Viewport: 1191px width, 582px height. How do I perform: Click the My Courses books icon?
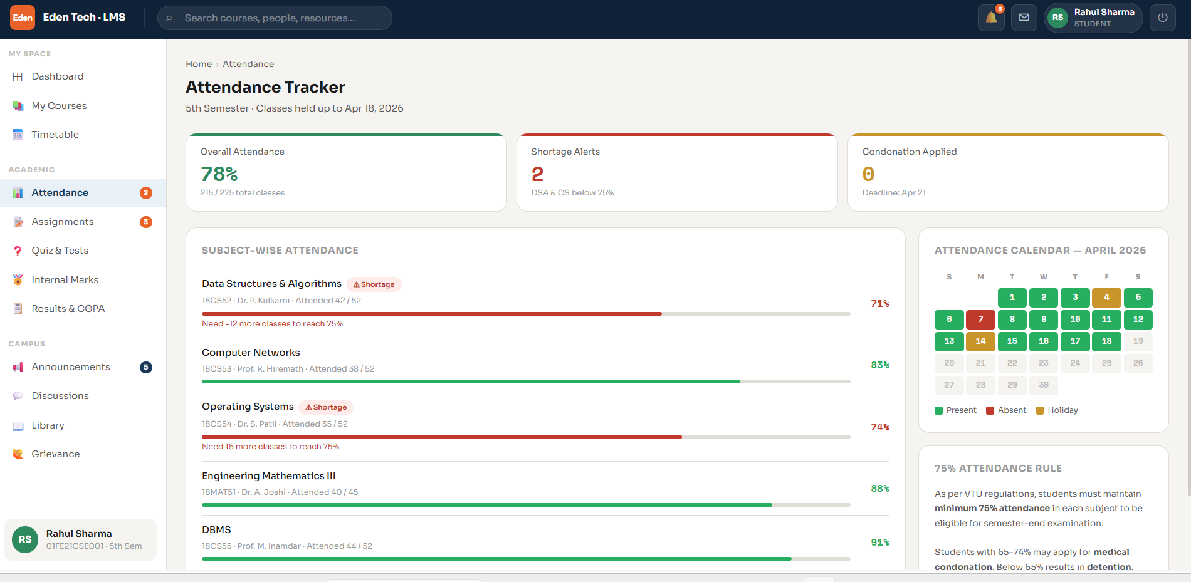pos(18,106)
